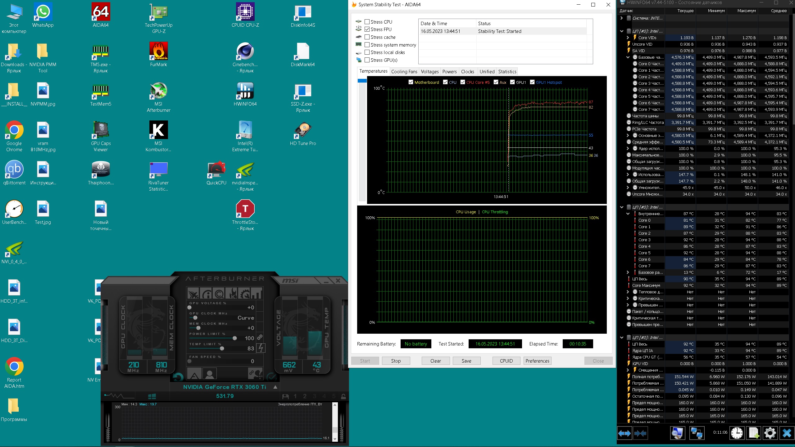Open AIDA64 Preferences button

coord(537,361)
